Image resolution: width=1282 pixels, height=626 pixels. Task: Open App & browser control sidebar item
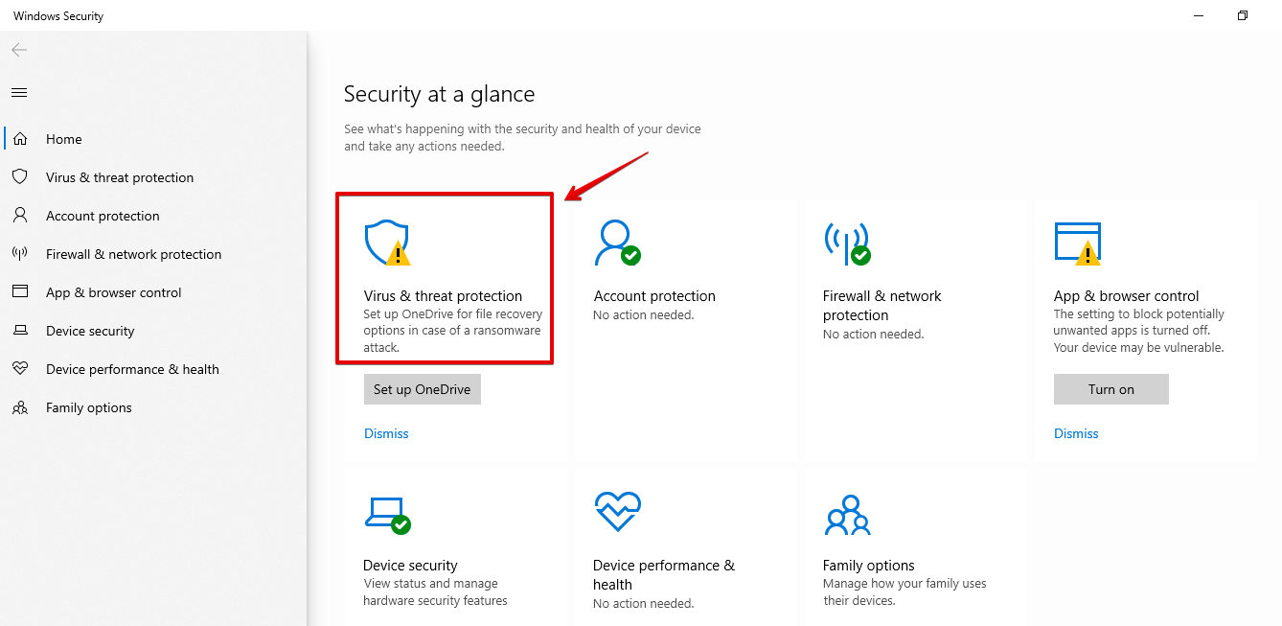click(x=113, y=292)
